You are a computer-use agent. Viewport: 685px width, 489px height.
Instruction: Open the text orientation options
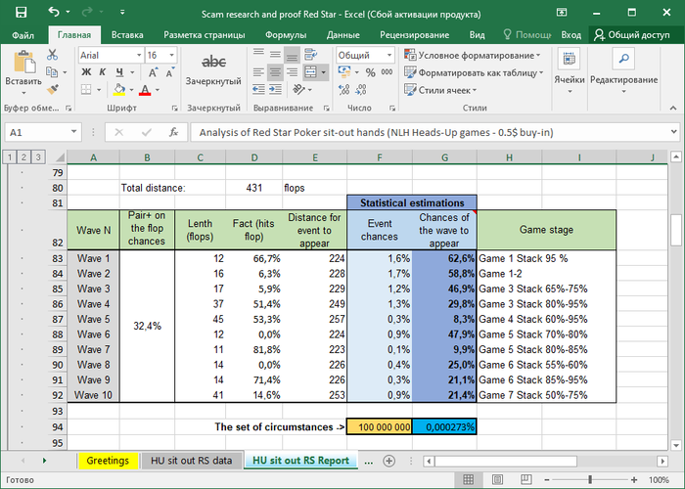click(x=299, y=90)
